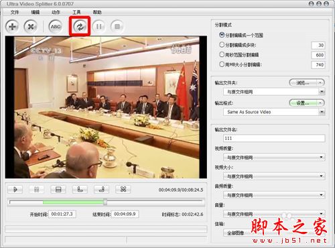Image resolution: width=335 pixels, height=248 pixels.
Task: Click the scissors cut button below video
Action: (123, 190)
